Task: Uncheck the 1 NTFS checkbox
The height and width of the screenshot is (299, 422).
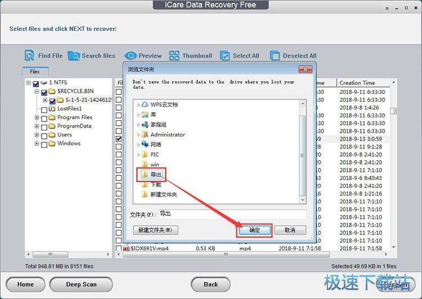Action: (x=36, y=84)
